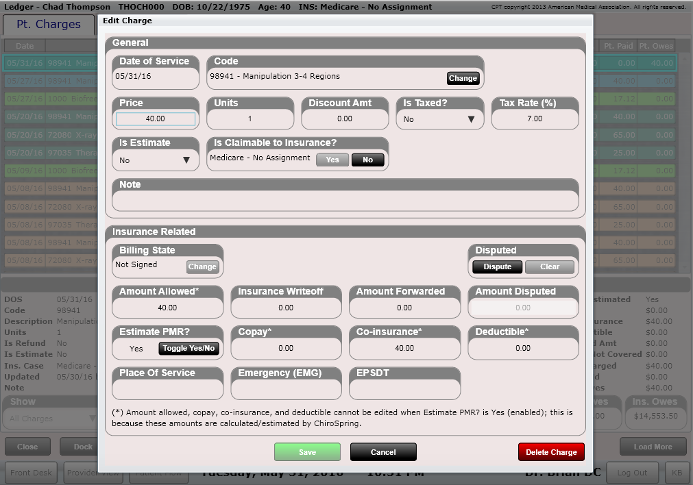
Task: Set claimable to Medicare to No
Action: click(368, 160)
